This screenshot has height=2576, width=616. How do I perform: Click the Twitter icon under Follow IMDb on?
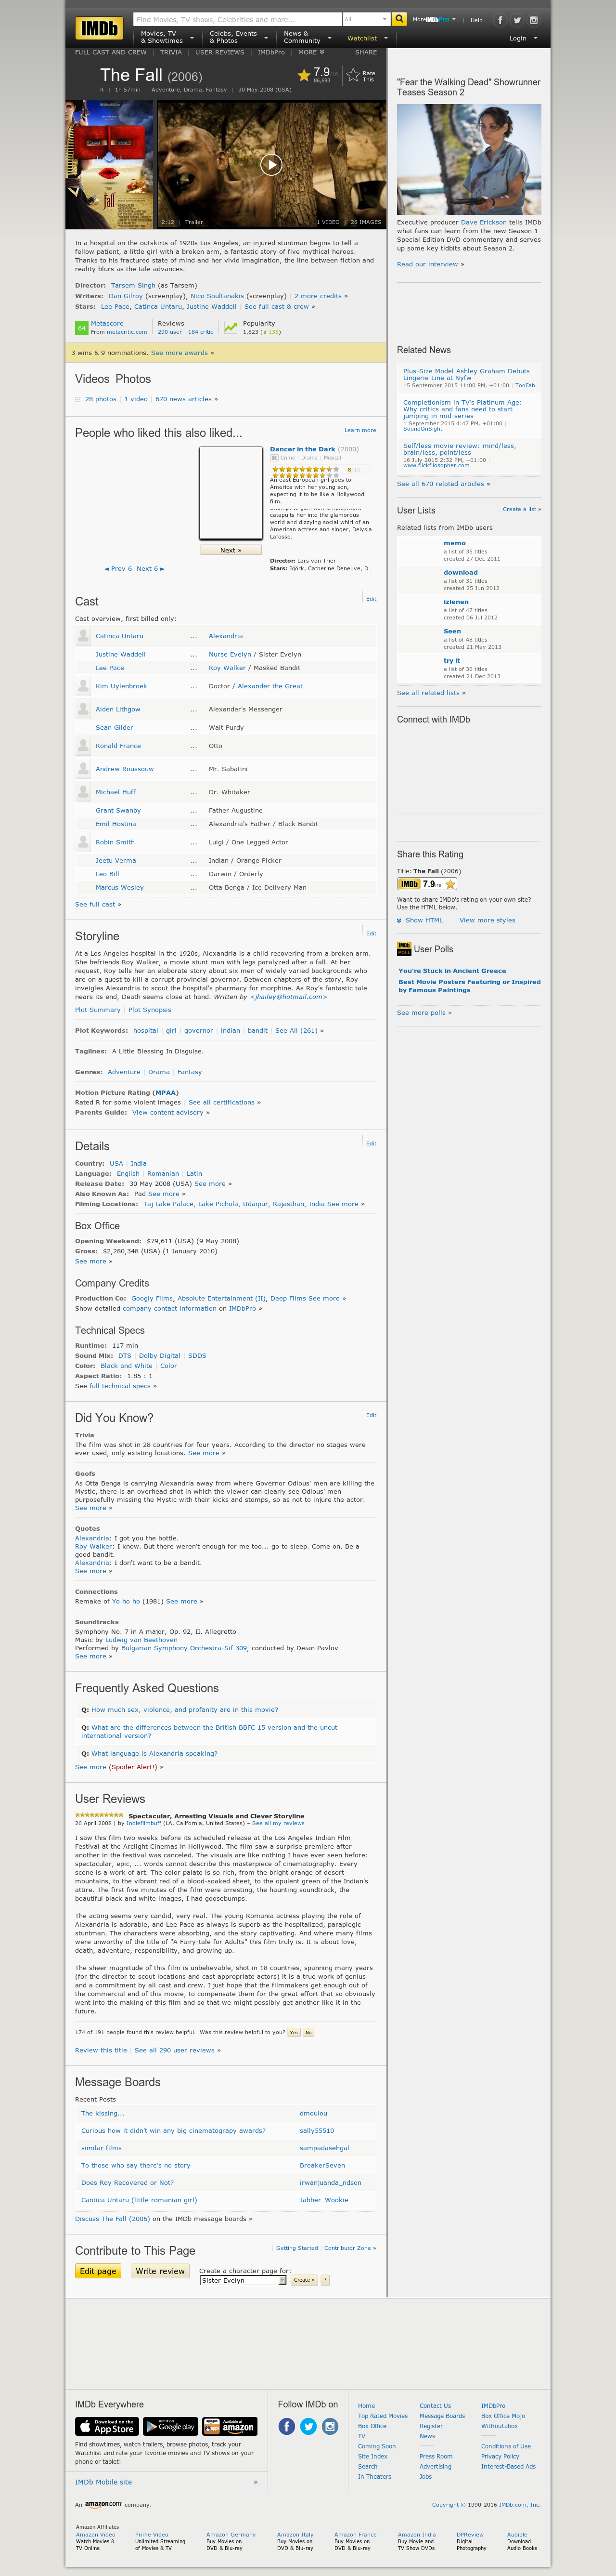tap(308, 2427)
